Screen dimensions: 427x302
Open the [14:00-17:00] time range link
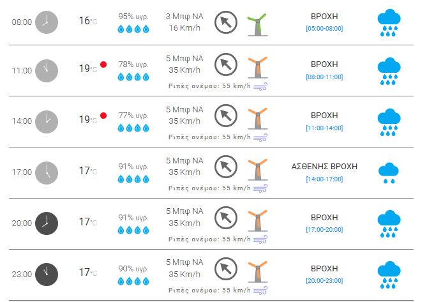324,179
